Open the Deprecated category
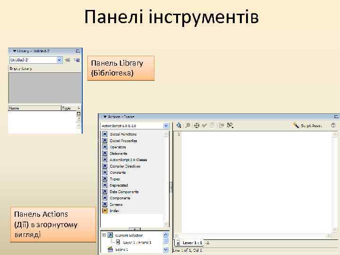The image size is (340, 255). [119, 186]
